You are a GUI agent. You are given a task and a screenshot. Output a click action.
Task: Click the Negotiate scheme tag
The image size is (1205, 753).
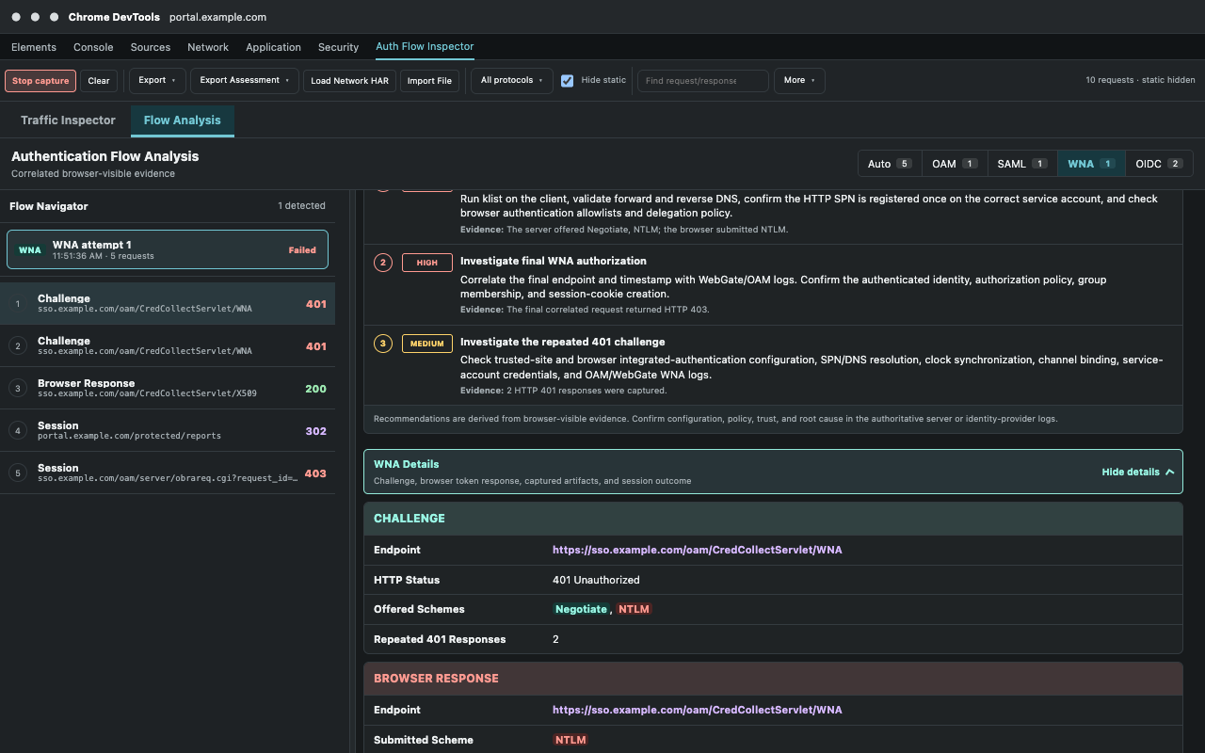tap(581, 609)
